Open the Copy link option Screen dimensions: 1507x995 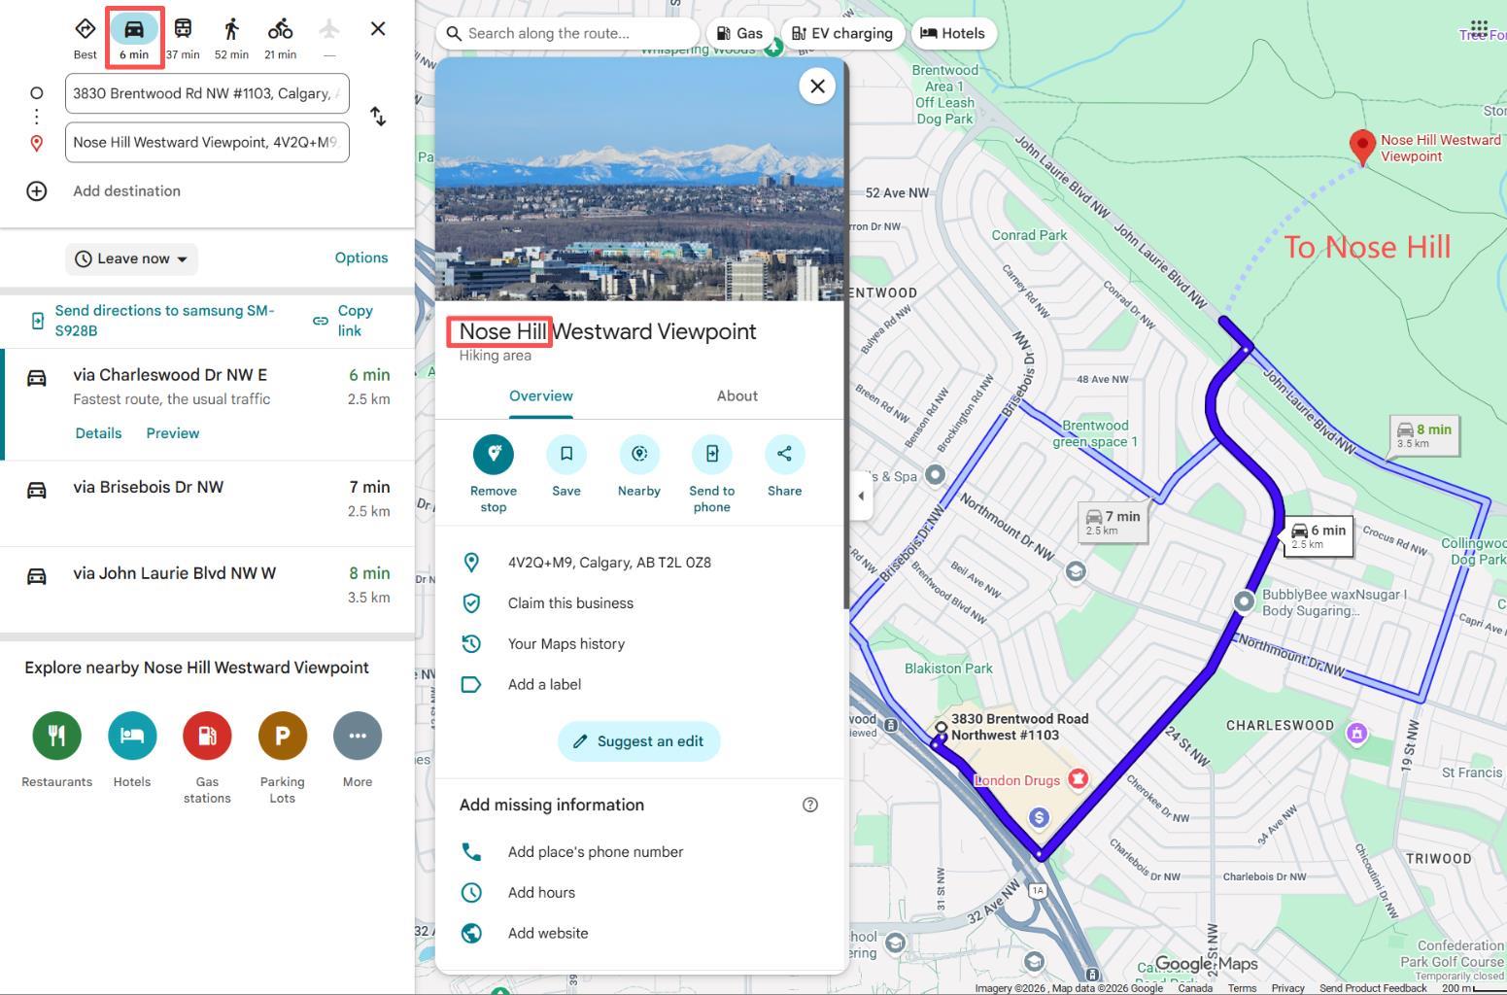(x=342, y=321)
